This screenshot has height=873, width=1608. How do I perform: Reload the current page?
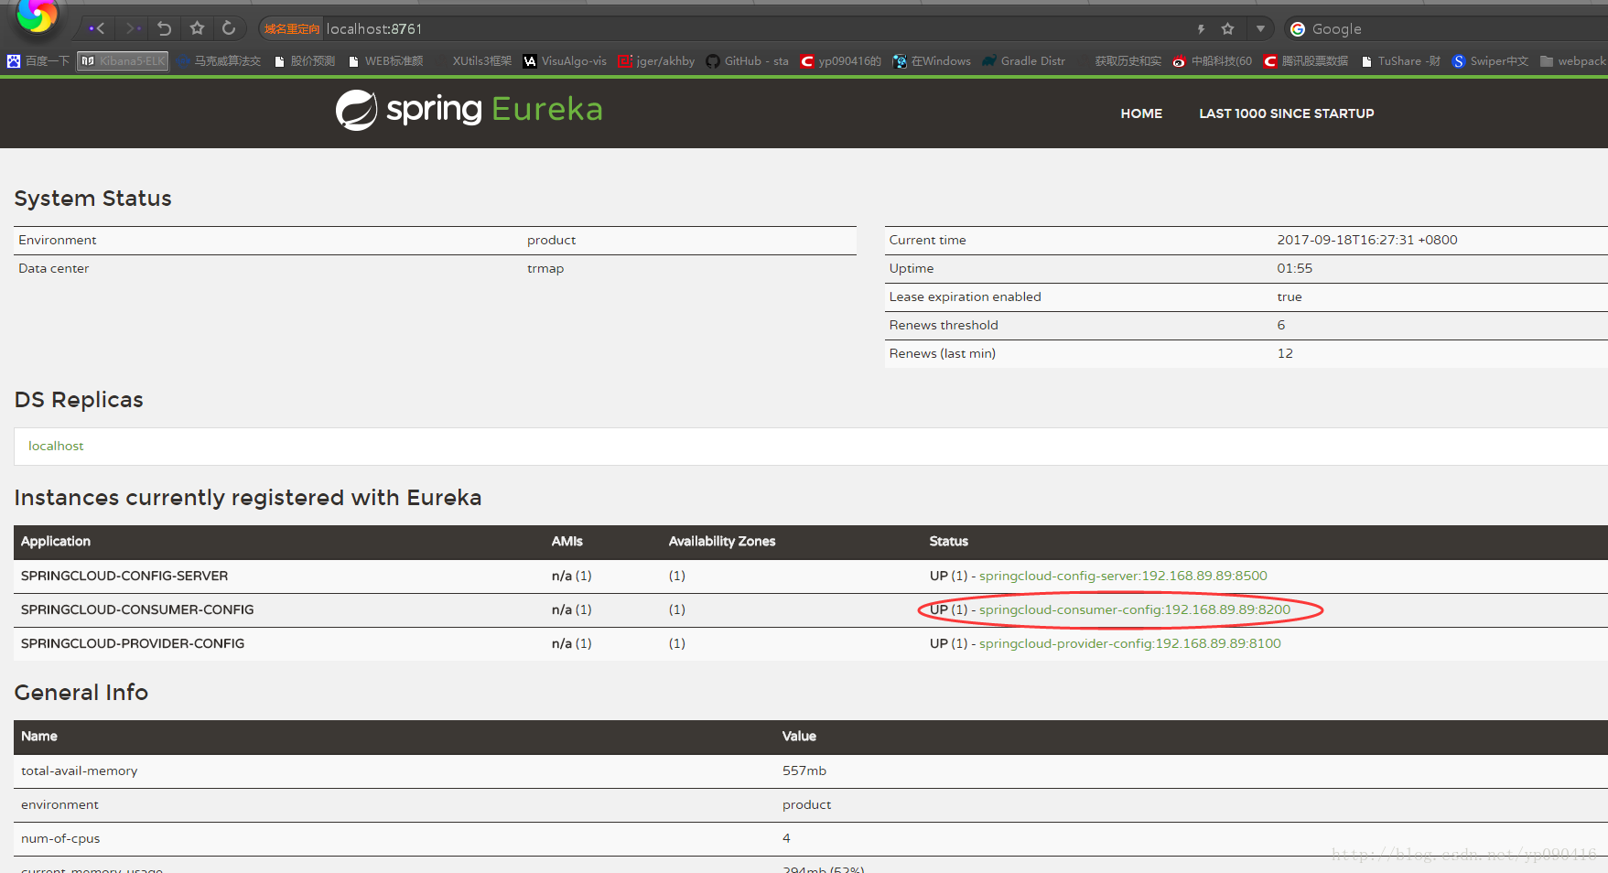(x=229, y=28)
